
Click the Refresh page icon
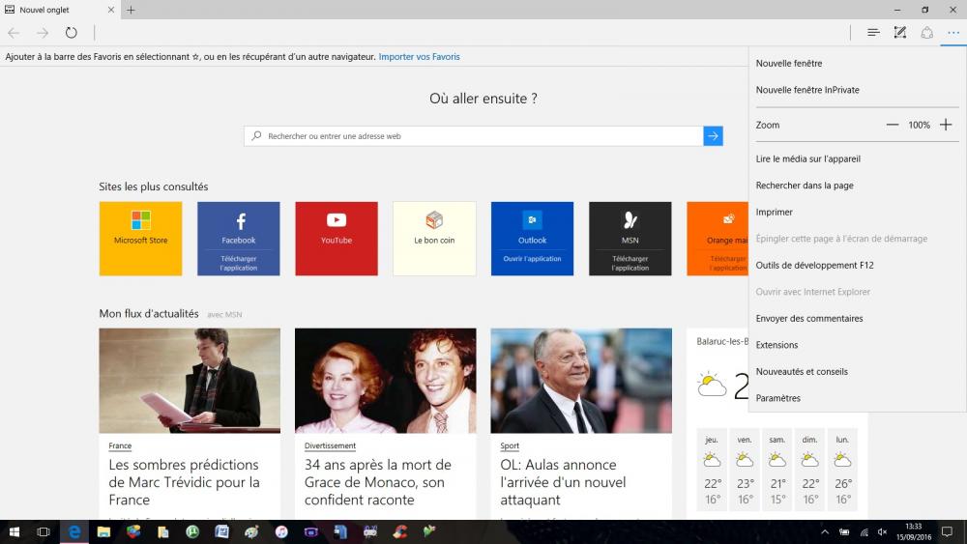(x=71, y=33)
